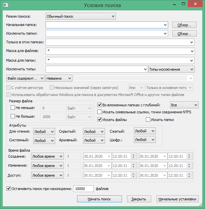Open the 'Шифр.' attribute dropdown
Image resolution: width=205 pixels, height=209 pixels.
pos(145,140)
